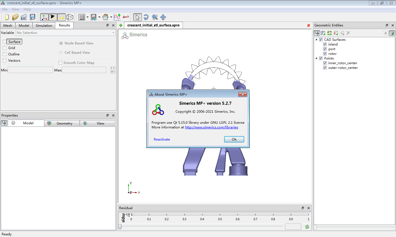Toggle the CAD Surfaces checkbox
This screenshot has height=237, width=396.
pos(321,40)
